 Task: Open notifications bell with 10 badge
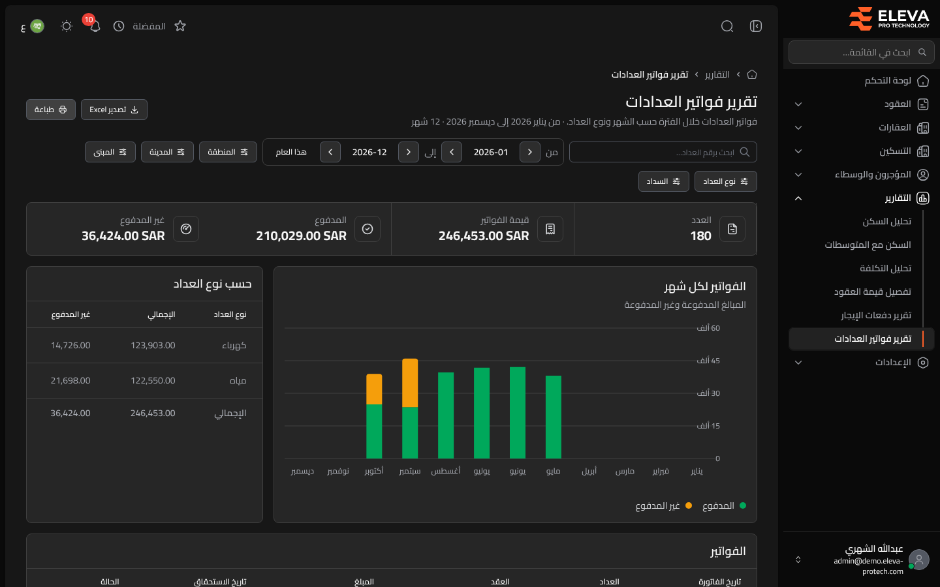point(95,26)
